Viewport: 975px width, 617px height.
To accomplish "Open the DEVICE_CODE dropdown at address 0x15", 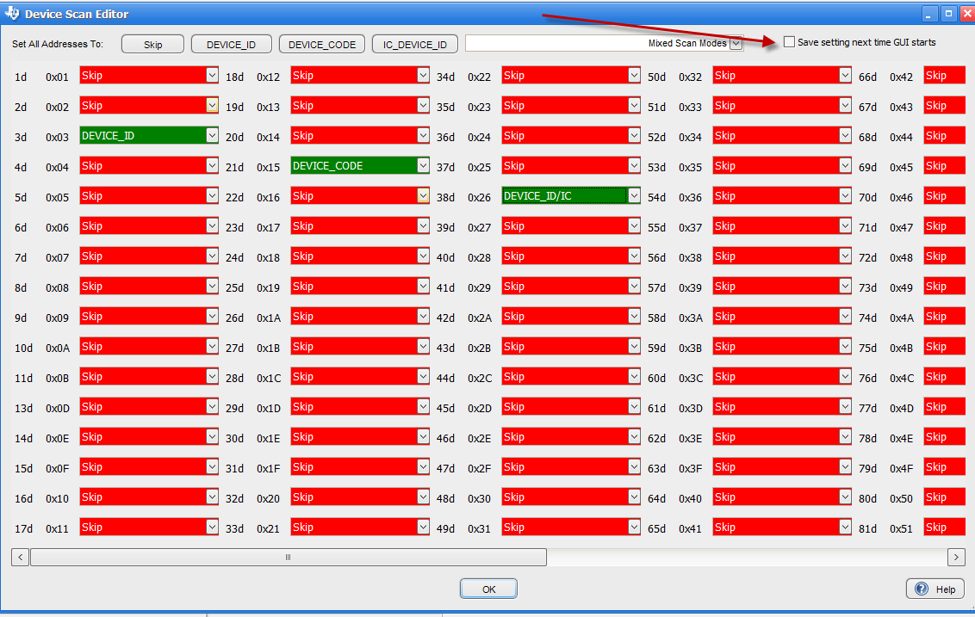I will 423,165.
